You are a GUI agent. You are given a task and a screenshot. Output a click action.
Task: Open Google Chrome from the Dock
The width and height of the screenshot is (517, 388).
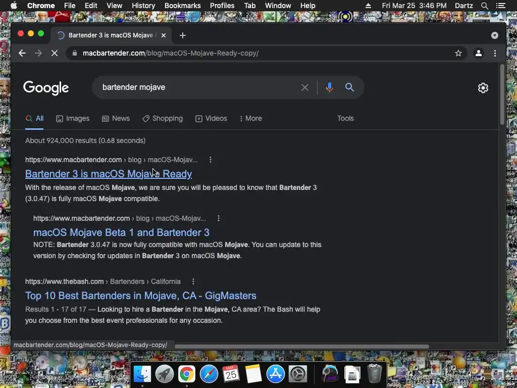pos(187,374)
